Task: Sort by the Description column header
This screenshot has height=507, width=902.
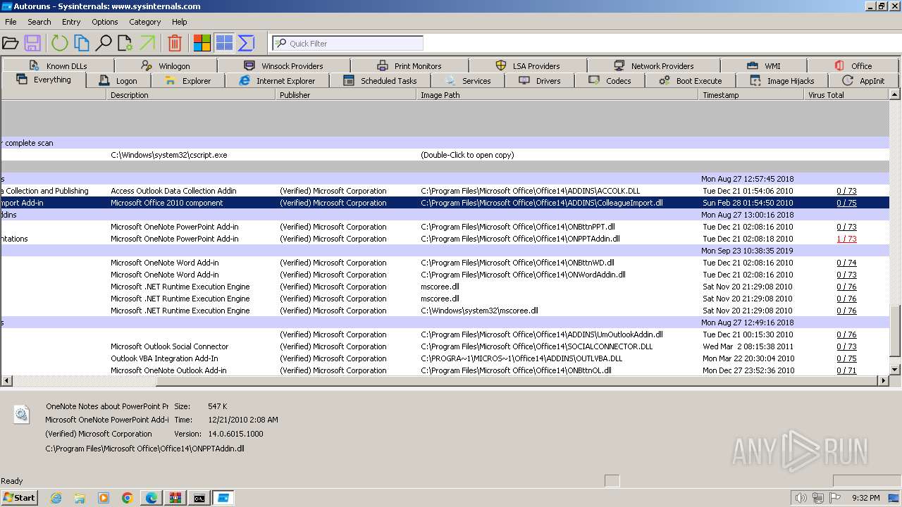Action: [x=191, y=95]
